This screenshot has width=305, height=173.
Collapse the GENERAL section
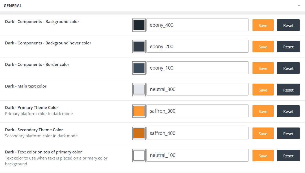point(299,6)
